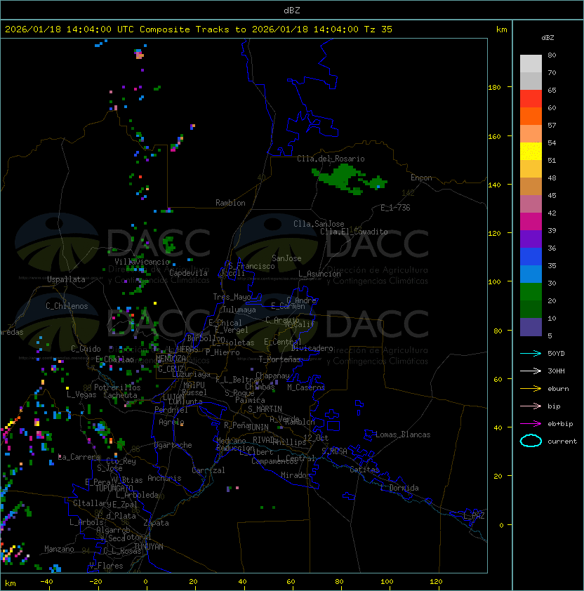Click the 'G_CRUZ' map label

171,368
